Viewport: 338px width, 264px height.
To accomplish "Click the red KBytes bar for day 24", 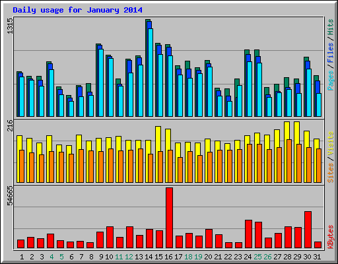I will coord(248,234).
